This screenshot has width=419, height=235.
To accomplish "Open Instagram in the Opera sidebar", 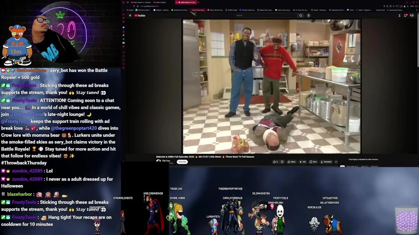I will (123, 31).
